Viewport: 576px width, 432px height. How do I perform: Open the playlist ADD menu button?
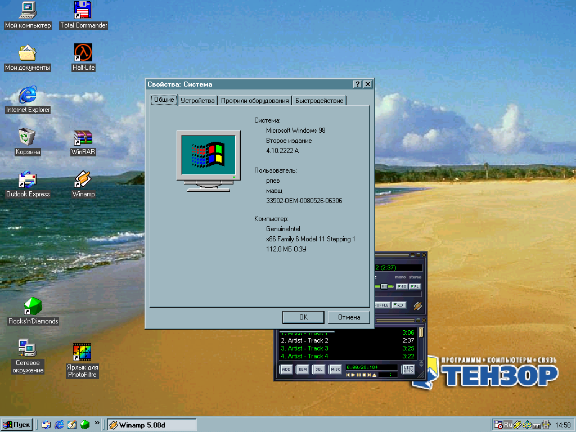tap(286, 369)
